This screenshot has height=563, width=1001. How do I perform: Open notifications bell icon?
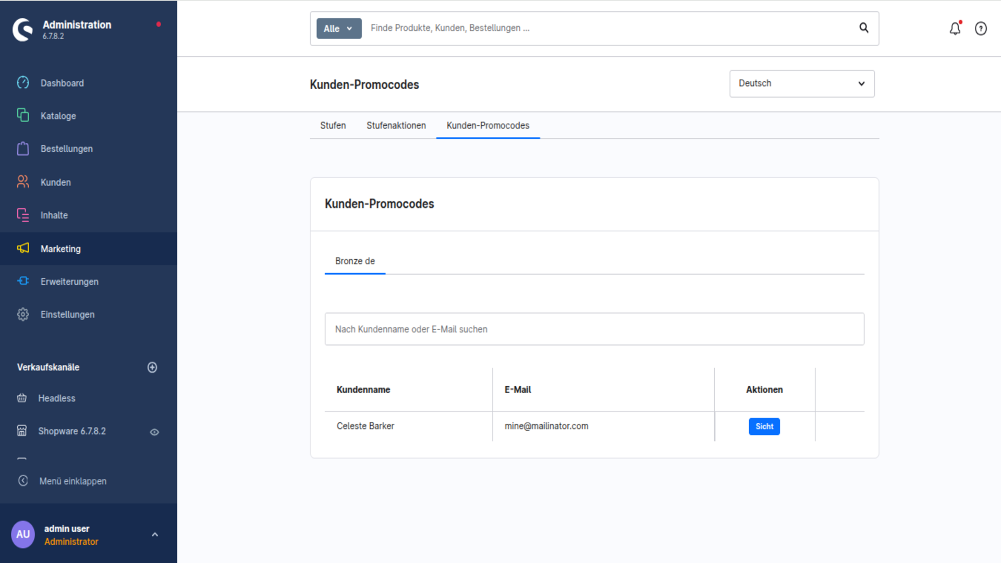pos(955,28)
